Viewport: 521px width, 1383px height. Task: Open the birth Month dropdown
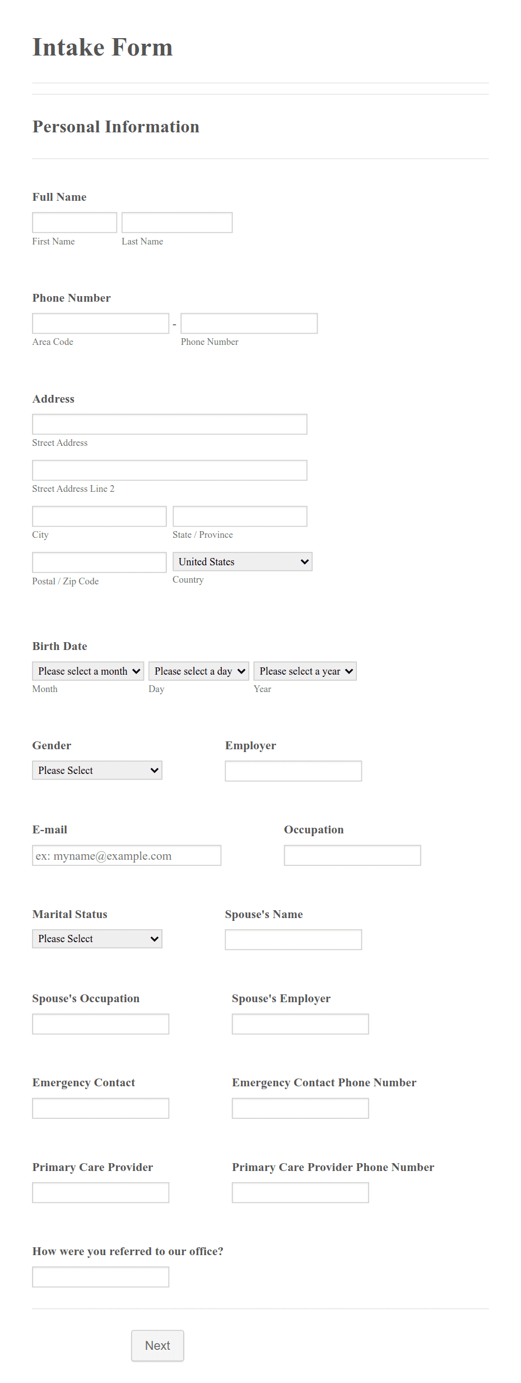tap(87, 671)
